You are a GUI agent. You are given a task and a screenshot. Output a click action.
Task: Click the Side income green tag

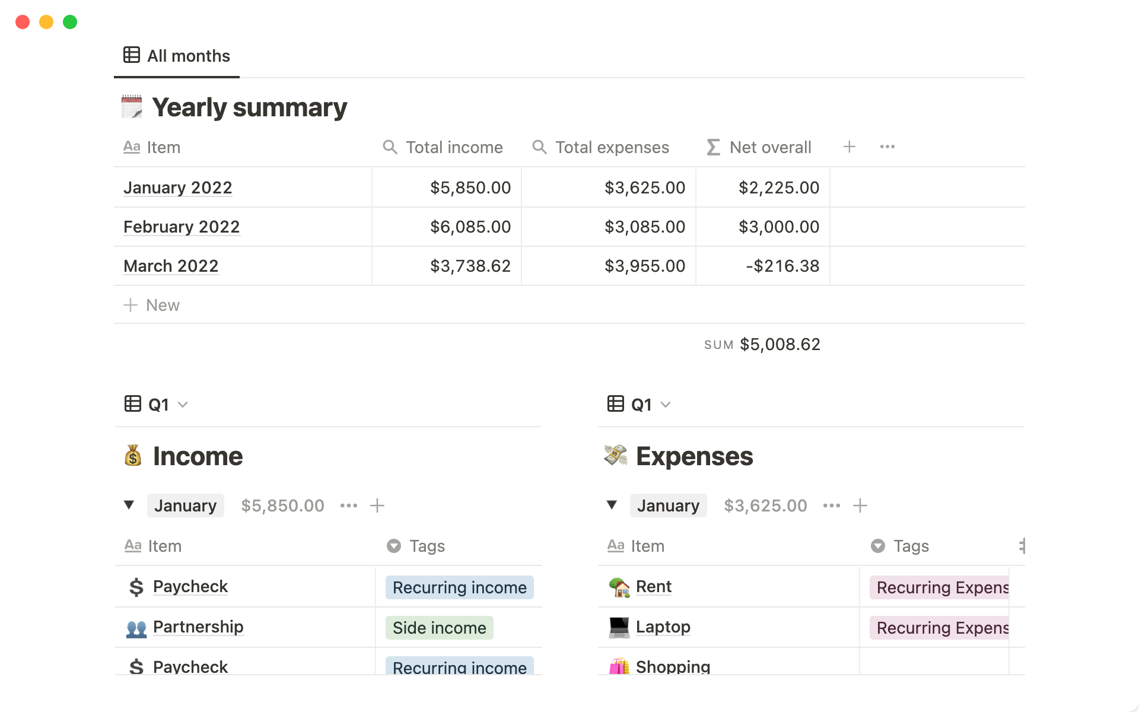point(439,628)
